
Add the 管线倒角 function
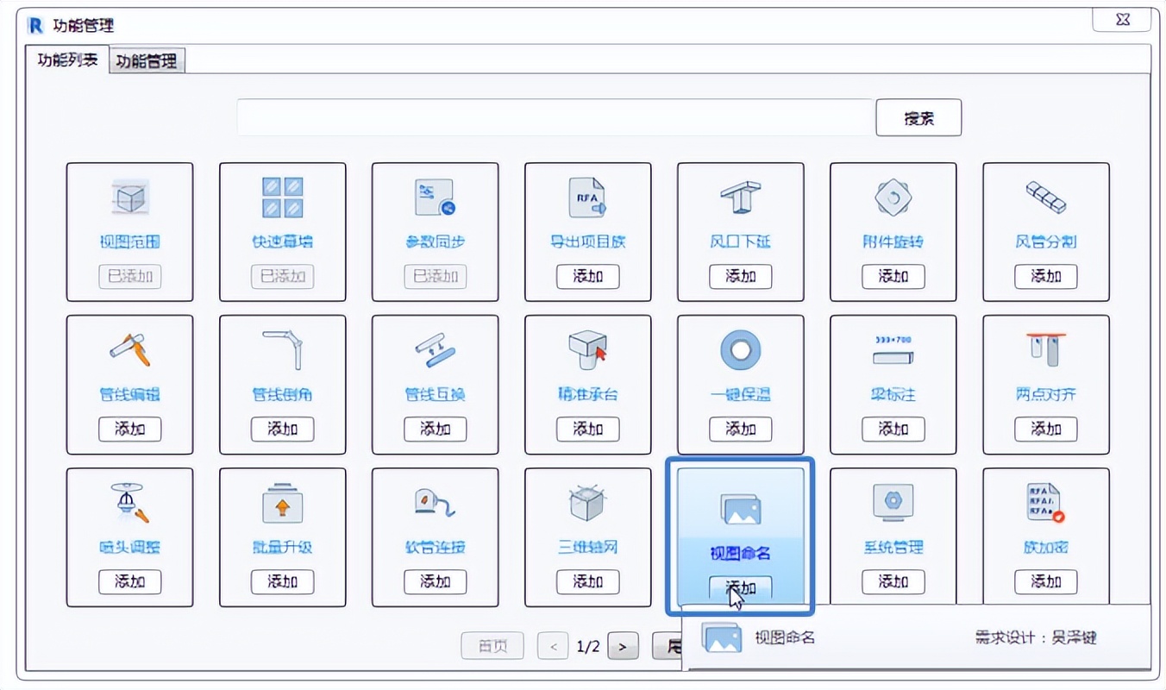283,429
